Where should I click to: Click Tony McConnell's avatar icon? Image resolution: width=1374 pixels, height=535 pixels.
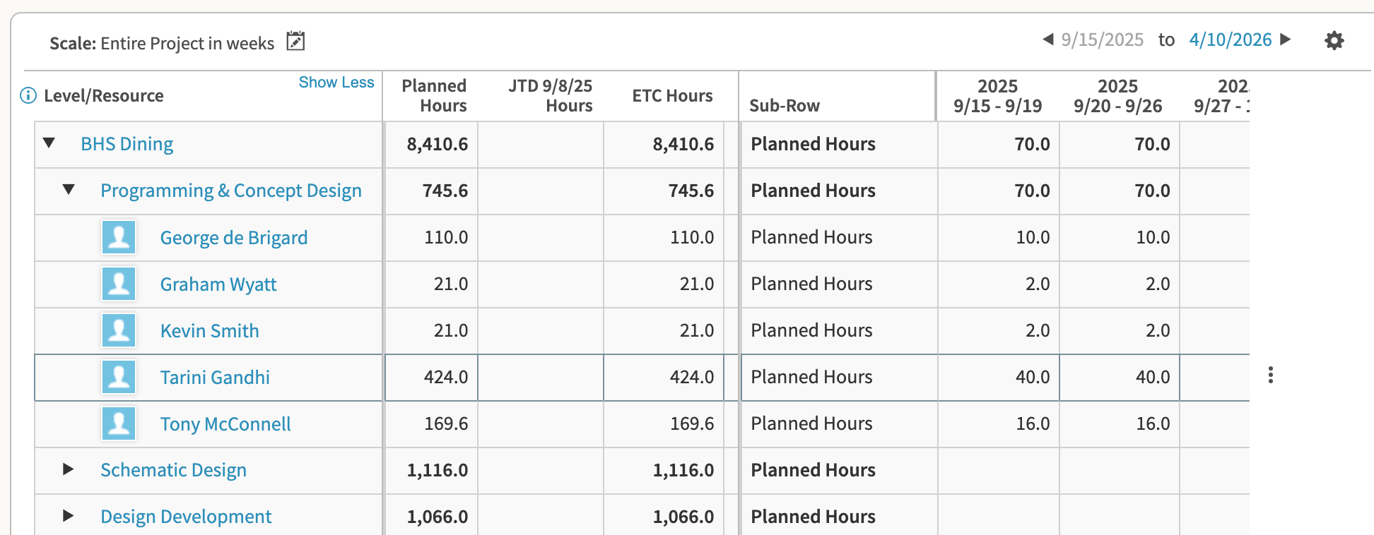coord(119,423)
